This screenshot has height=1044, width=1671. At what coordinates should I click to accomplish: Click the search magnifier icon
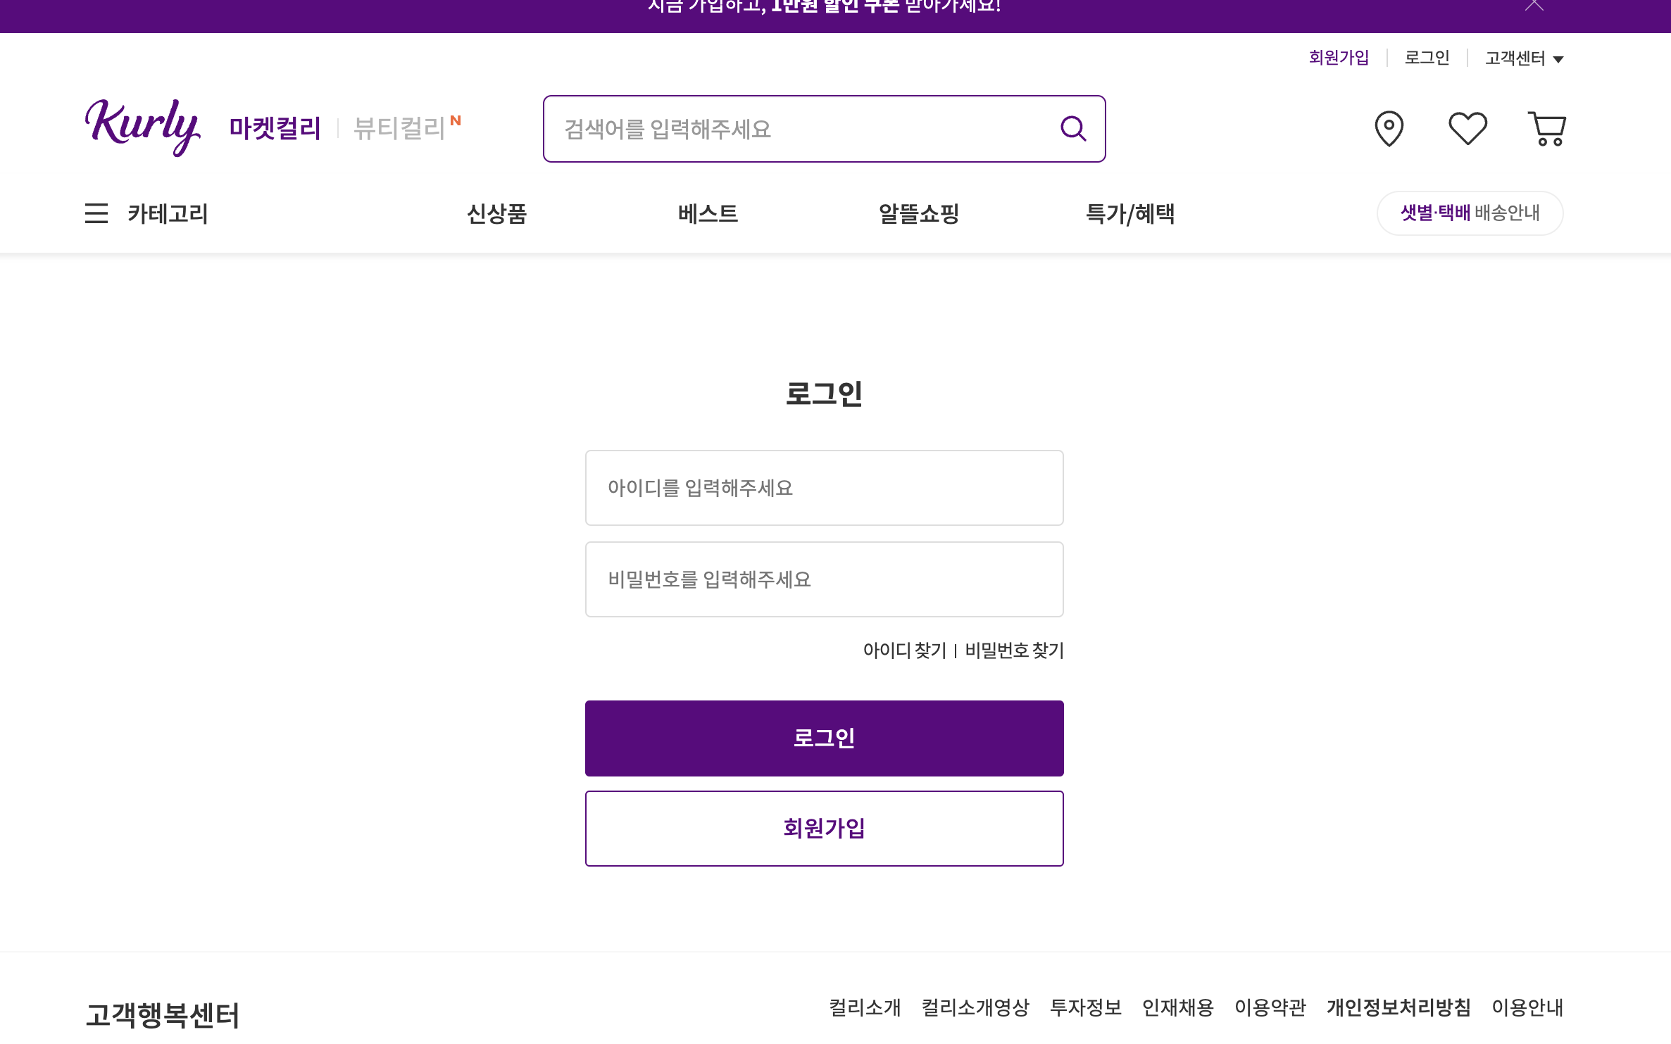point(1073,129)
